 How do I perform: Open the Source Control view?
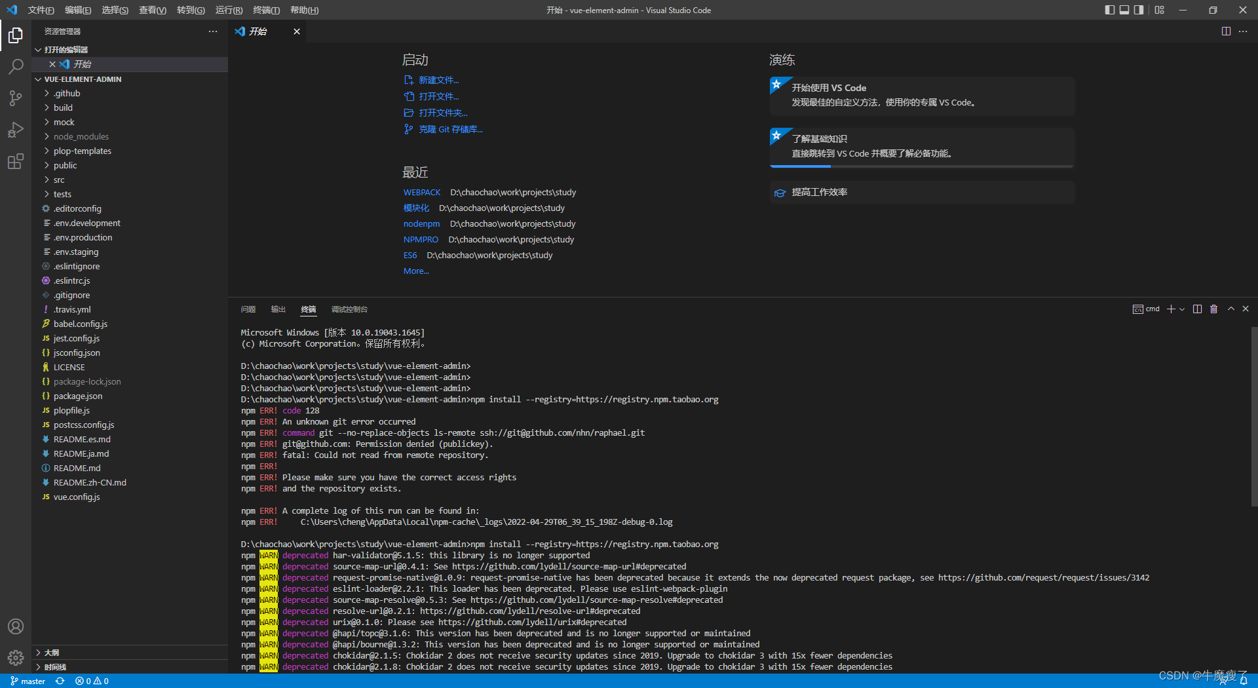[x=16, y=98]
